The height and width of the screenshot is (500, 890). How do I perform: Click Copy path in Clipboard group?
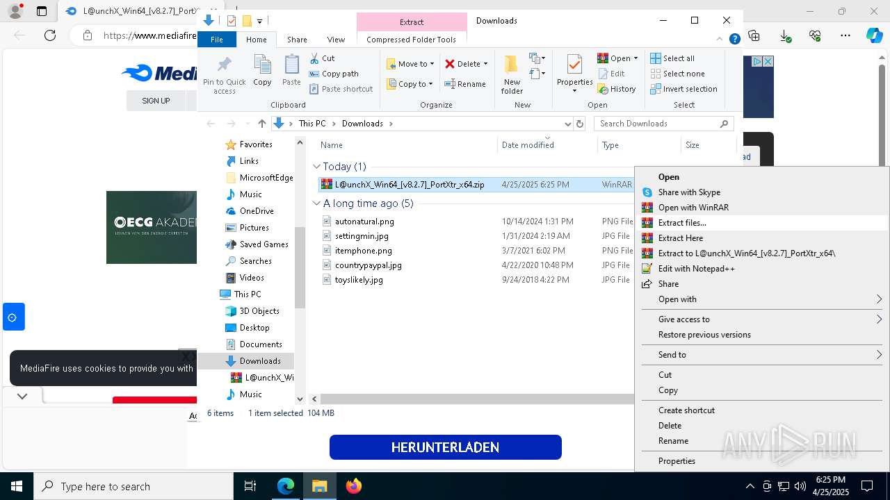point(334,74)
